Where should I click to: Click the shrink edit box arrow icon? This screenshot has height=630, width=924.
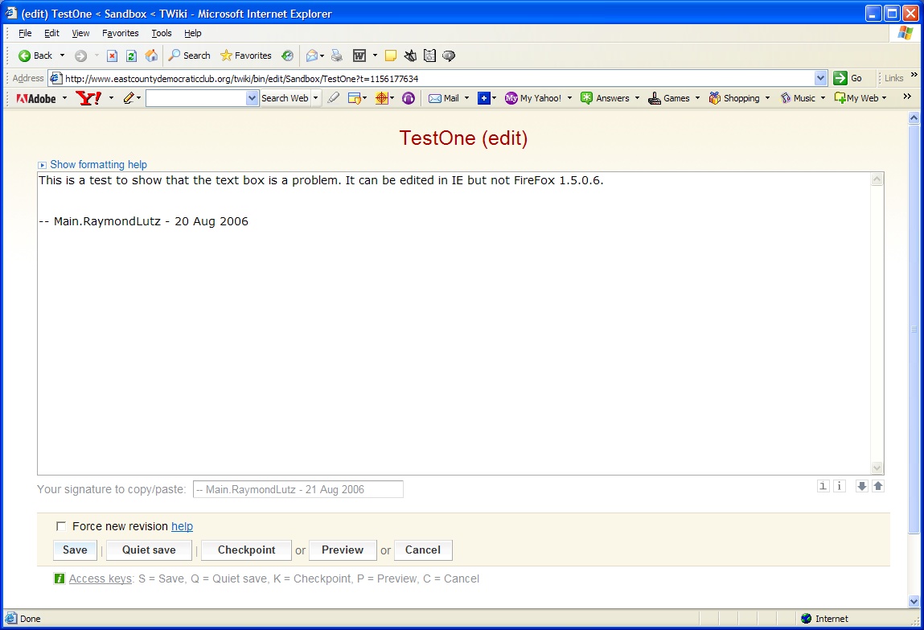click(878, 486)
